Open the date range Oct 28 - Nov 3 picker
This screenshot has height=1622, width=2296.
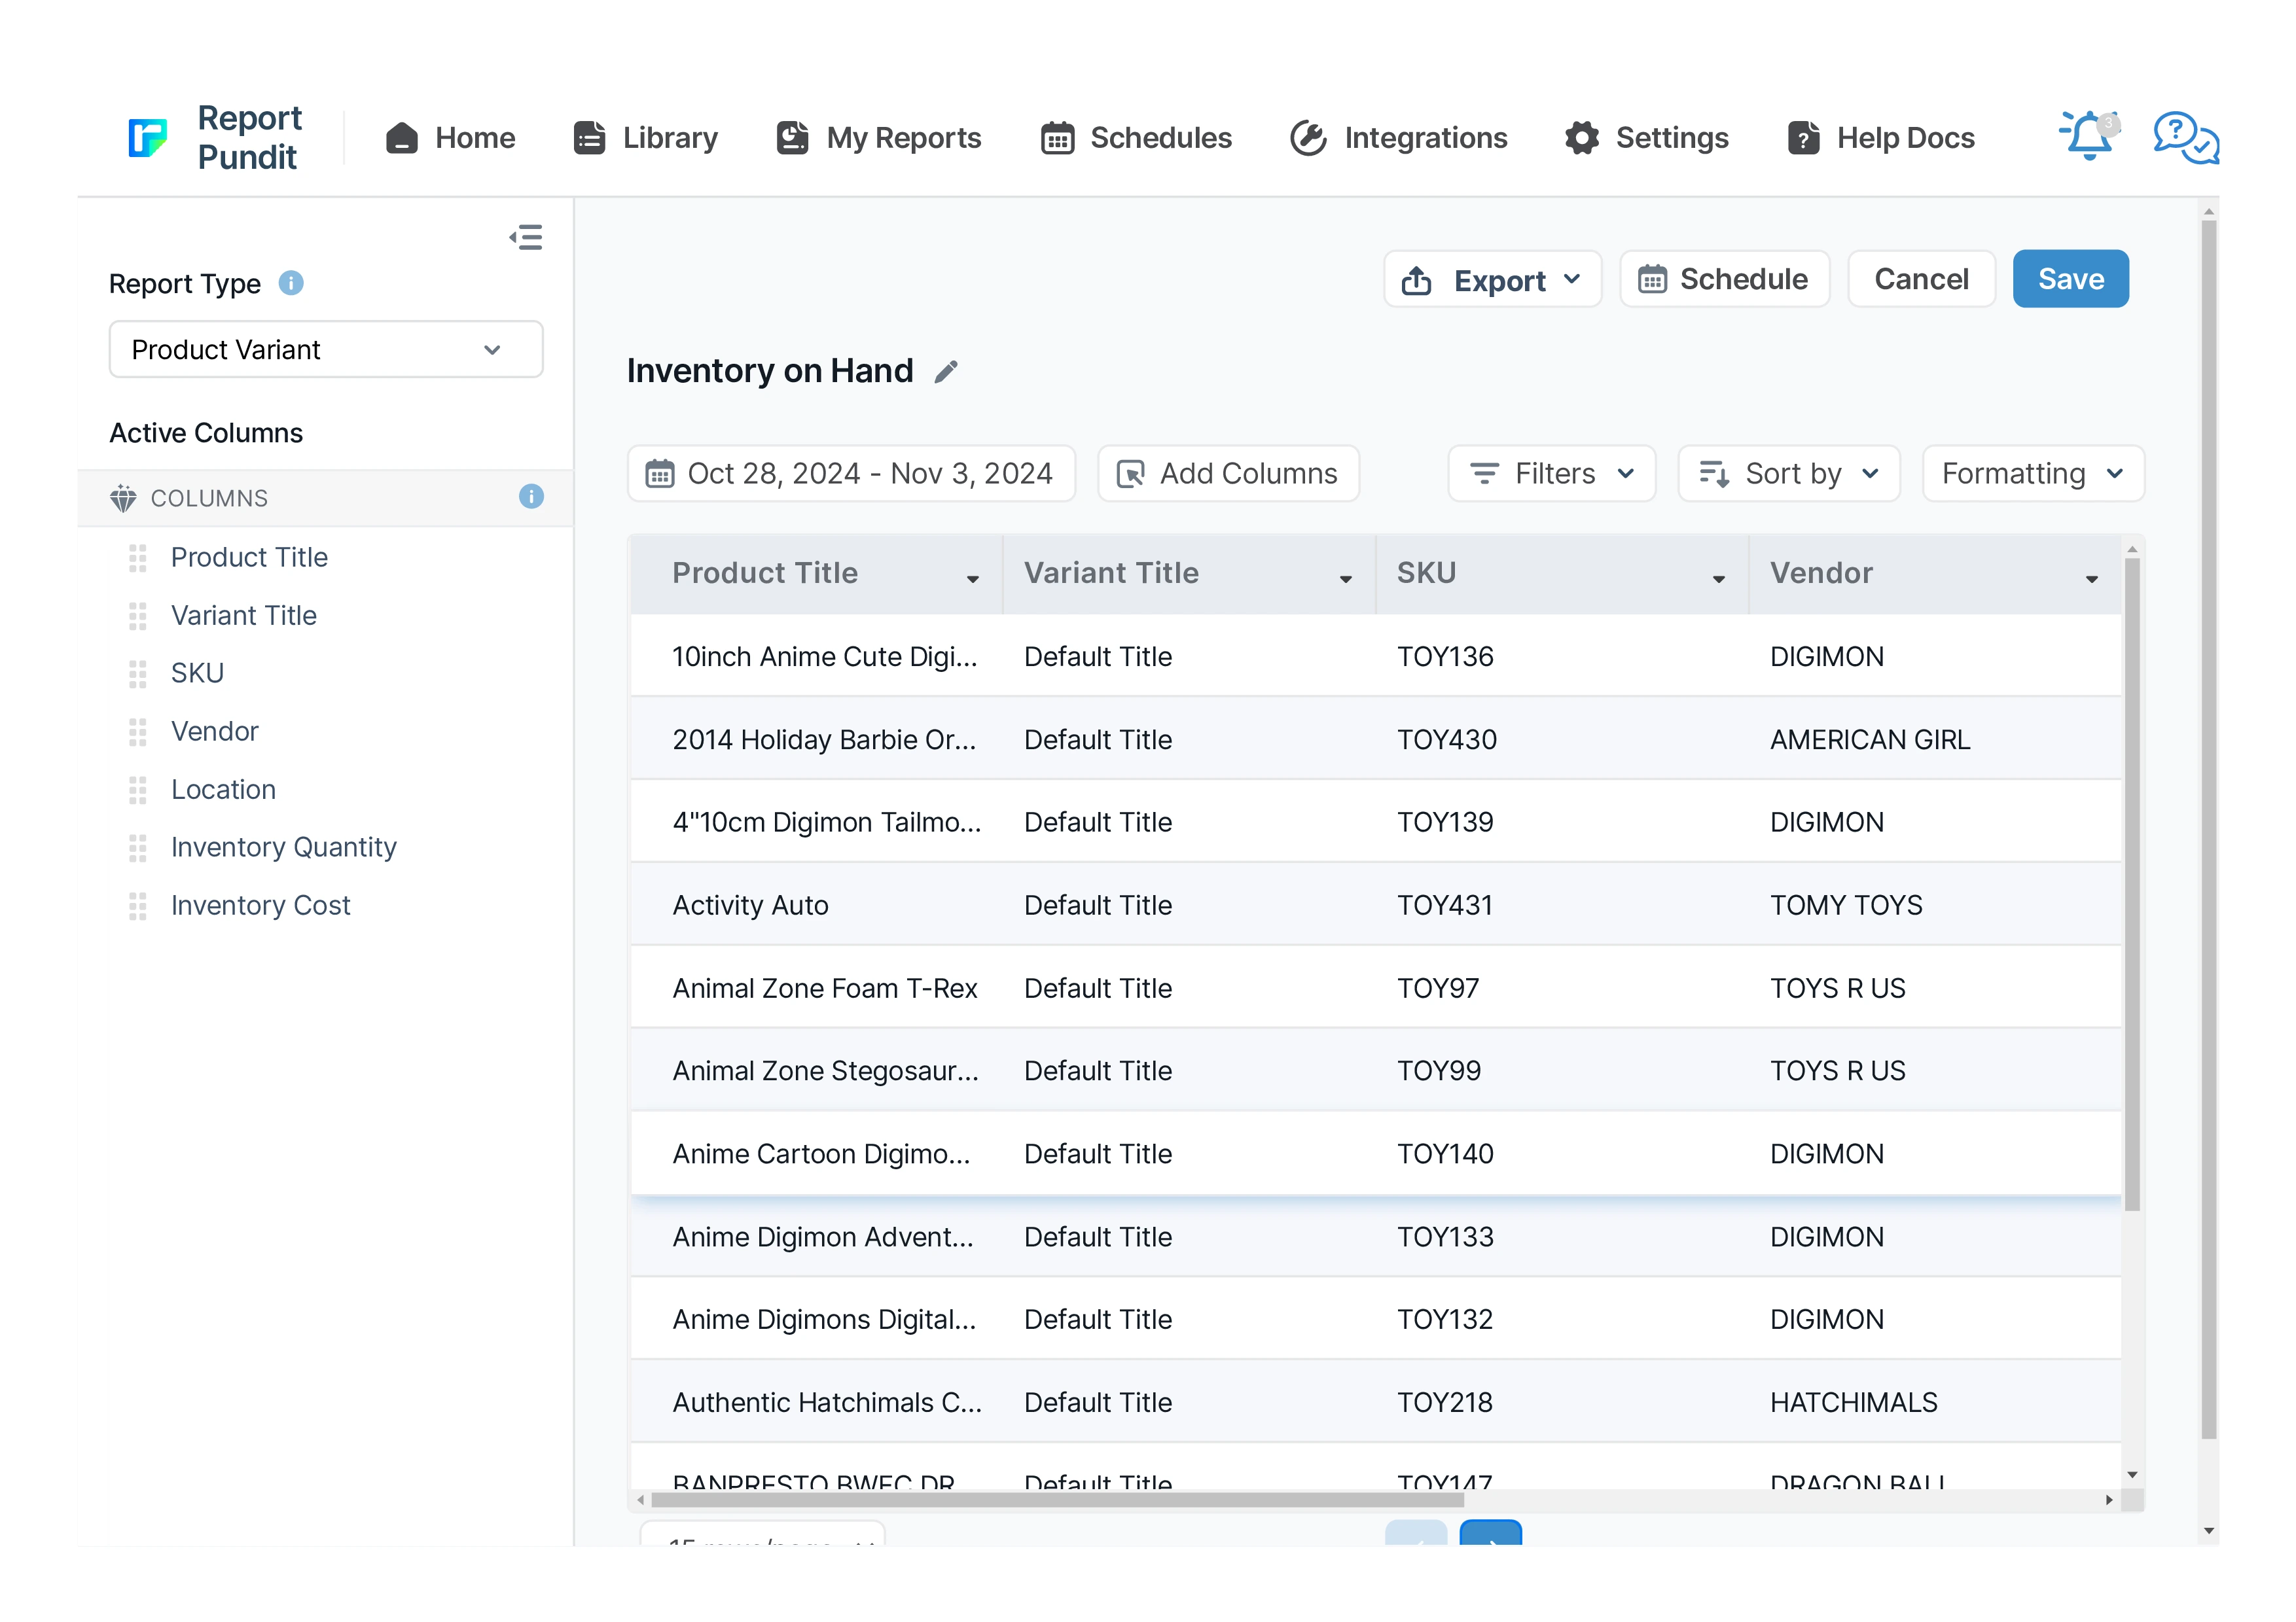click(x=851, y=474)
